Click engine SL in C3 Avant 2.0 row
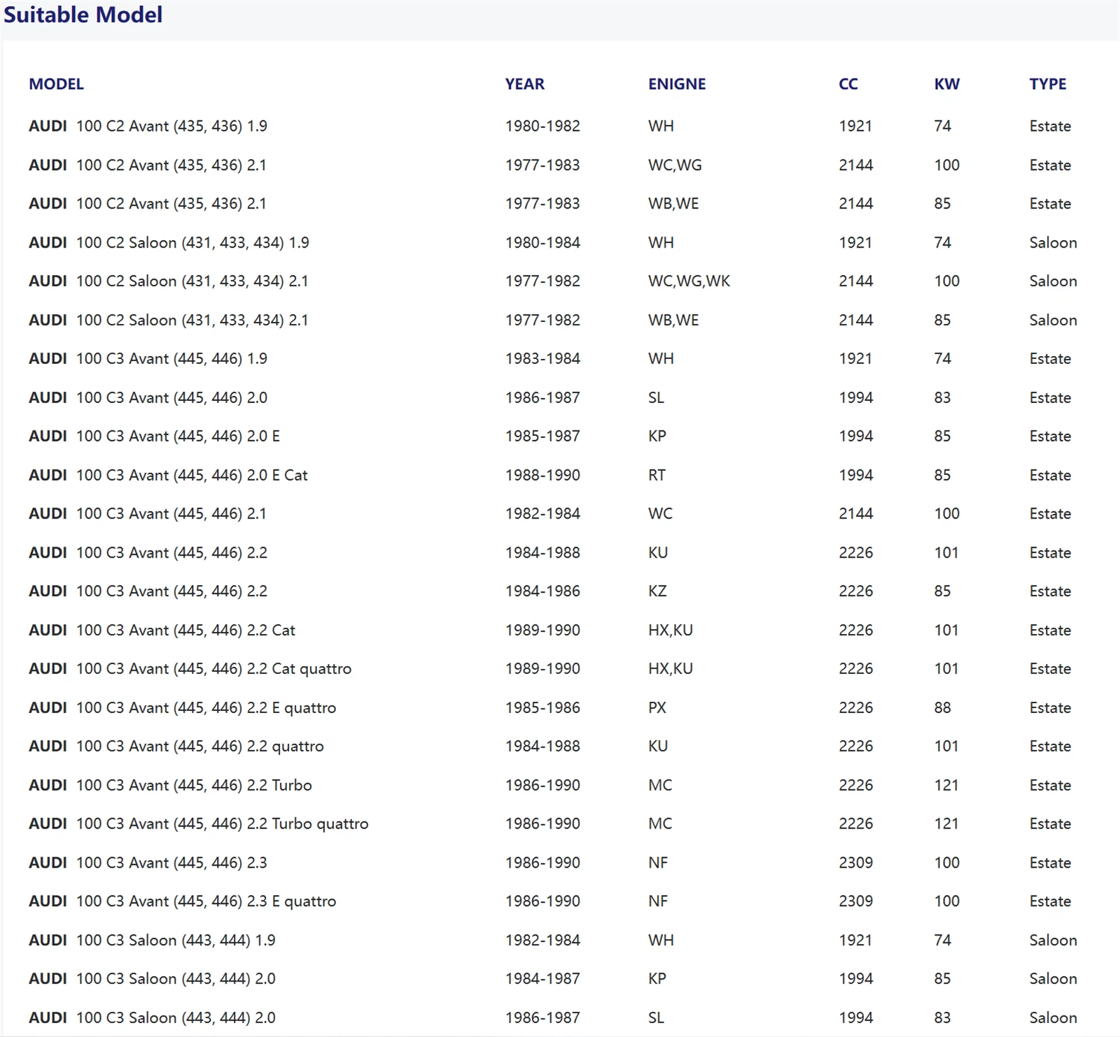The width and height of the screenshot is (1120, 1037). click(x=656, y=397)
